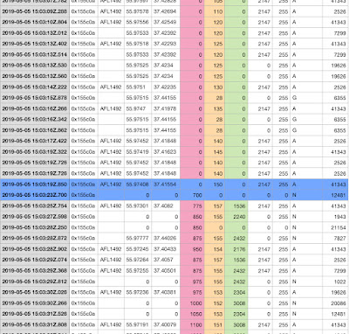This screenshot has width=349, height=334.
Task: Click longitude cell 37.40433
Action: tap(165, 249)
